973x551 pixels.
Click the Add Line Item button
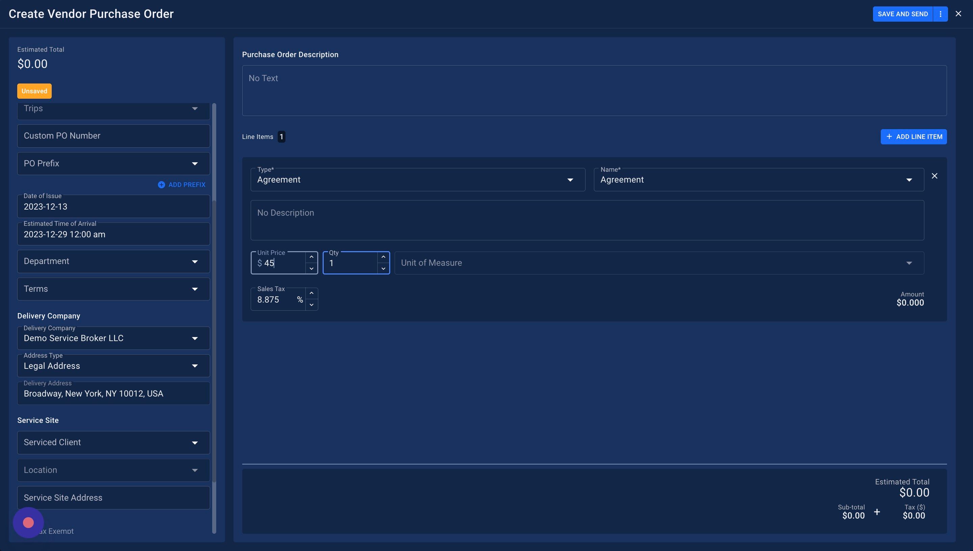[x=913, y=137]
